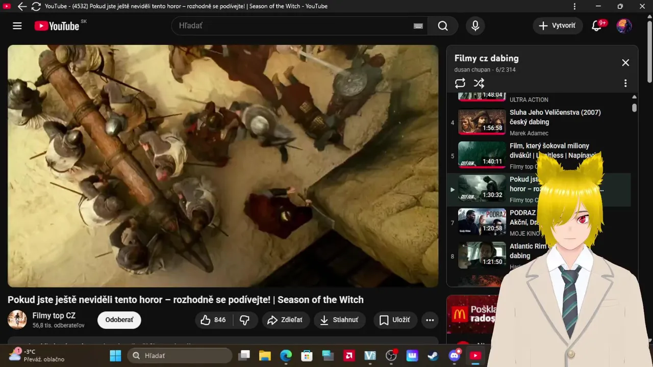The height and width of the screenshot is (367, 653).
Task: Click the Stiahnuť download button
Action: pos(339,320)
